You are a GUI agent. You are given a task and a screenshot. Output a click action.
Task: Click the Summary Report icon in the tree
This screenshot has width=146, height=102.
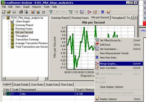pos(13,25)
